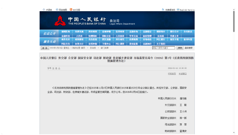Open 无障碍浏览 accessible browsing

[170, 10]
